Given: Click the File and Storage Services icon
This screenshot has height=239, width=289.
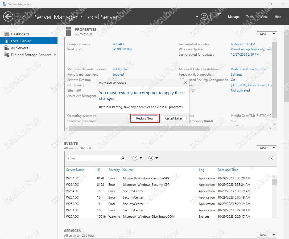Looking at the screenshot, I should [x=7, y=55].
